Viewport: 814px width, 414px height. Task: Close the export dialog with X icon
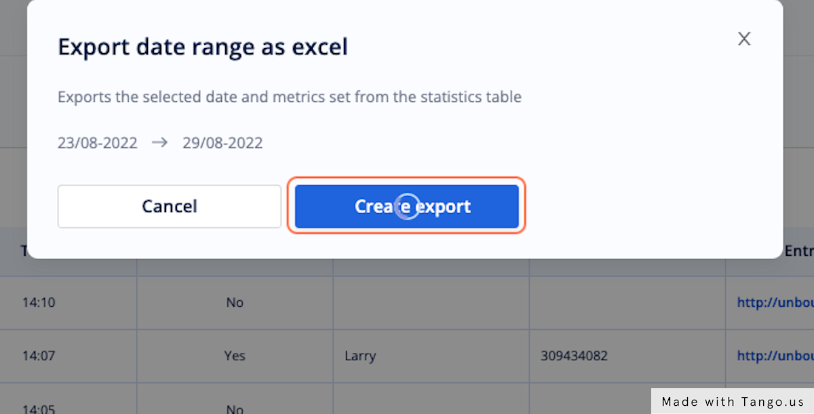[x=744, y=39]
